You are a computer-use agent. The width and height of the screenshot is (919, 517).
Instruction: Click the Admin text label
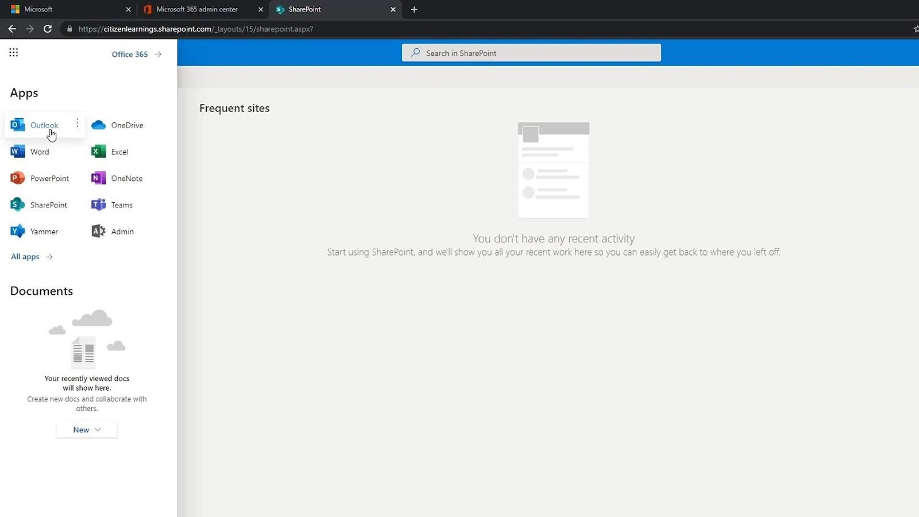(x=122, y=232)
